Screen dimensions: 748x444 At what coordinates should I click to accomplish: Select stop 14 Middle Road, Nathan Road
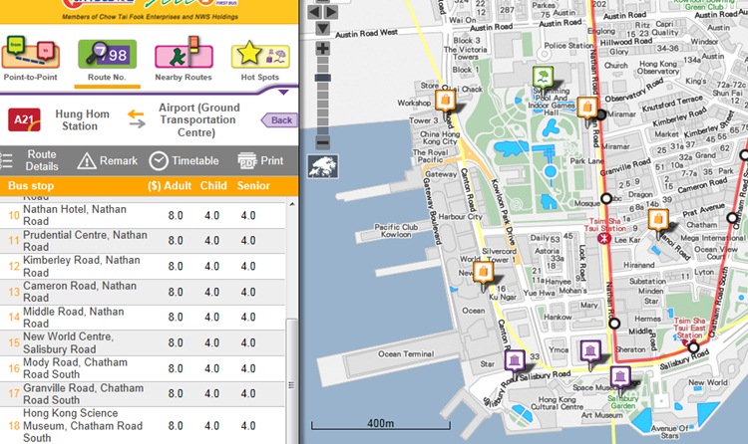pos(143,318)
